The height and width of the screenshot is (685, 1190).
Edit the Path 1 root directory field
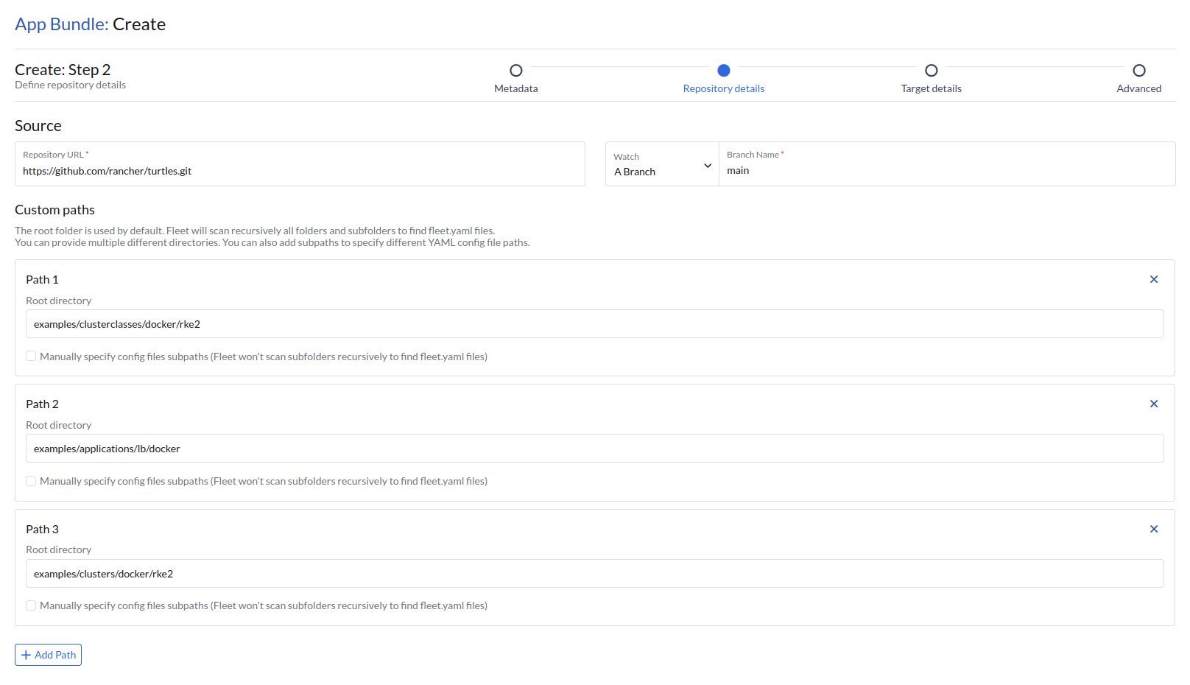[594, 324]
